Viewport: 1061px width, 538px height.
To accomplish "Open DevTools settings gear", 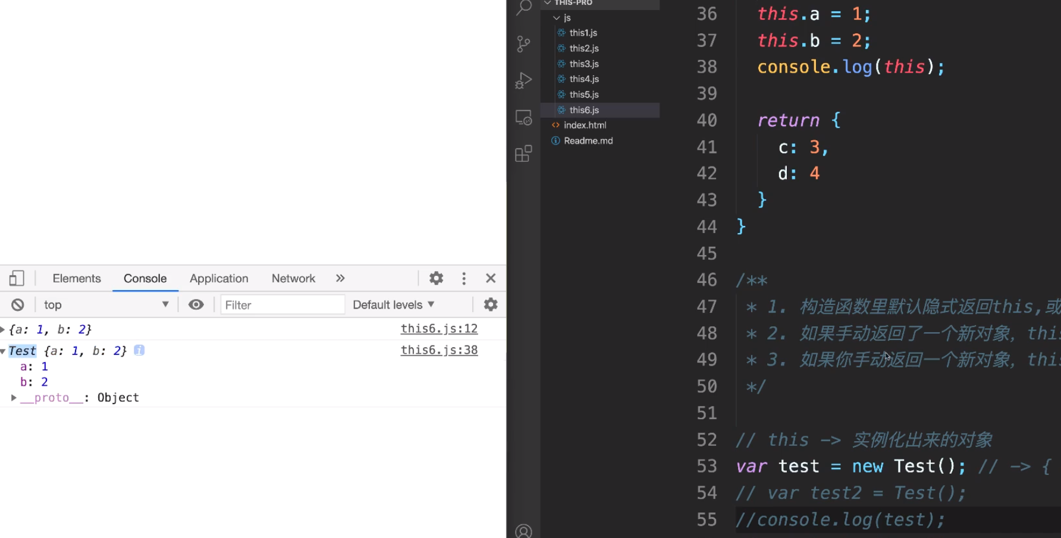I will (x=437, y=278).
